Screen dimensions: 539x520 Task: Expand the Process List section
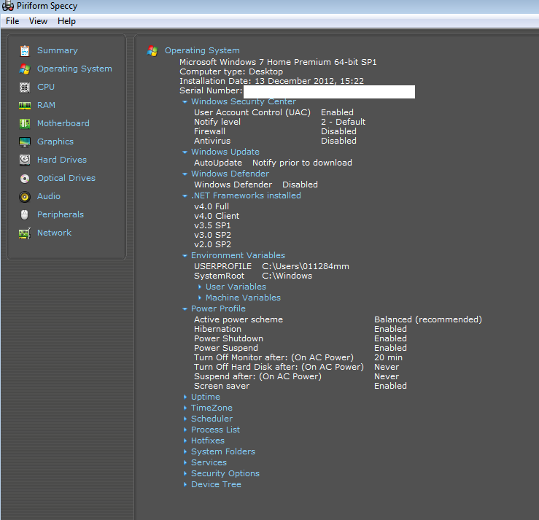pyautogui.click(x=185, y=430)
